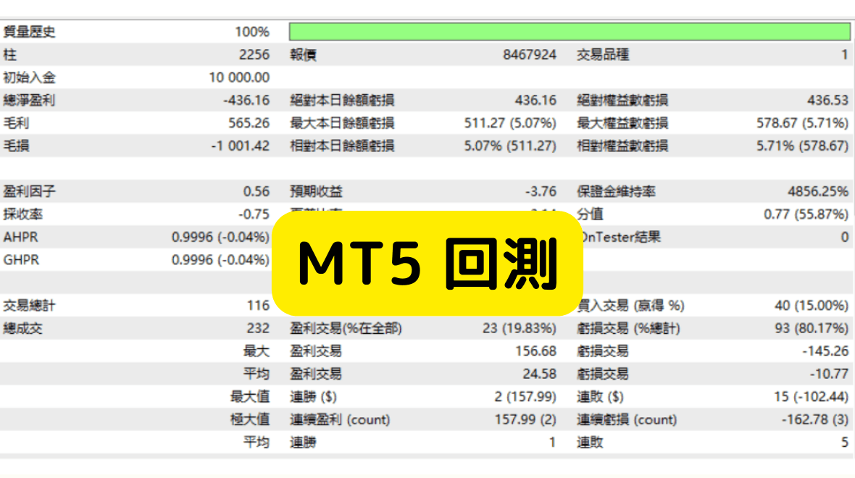
Task: Click the 毛利 value 565.26
Action: click(250, 123)
